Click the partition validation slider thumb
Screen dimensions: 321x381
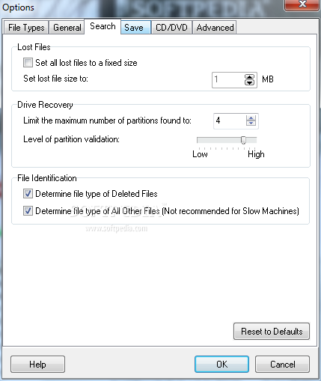pyautogui.click(x=243, y=140)
